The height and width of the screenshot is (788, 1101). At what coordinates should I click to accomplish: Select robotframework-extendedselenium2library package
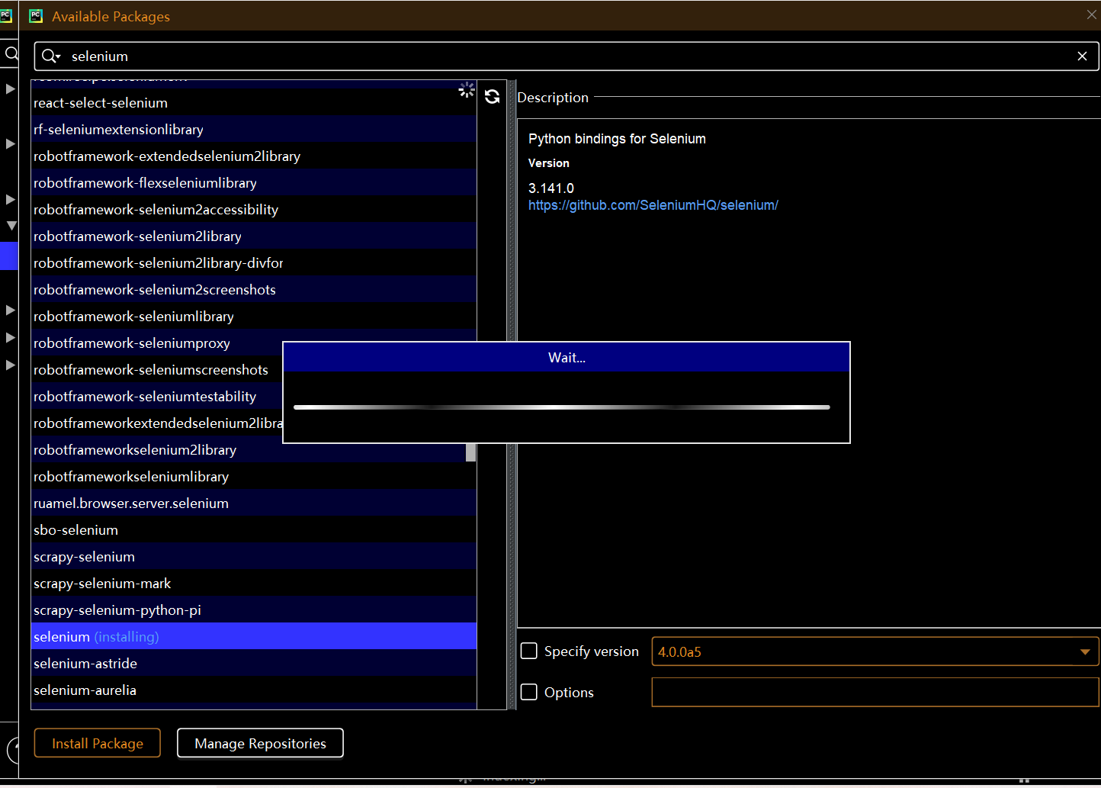pyautogui.click(x=254, y=156)
